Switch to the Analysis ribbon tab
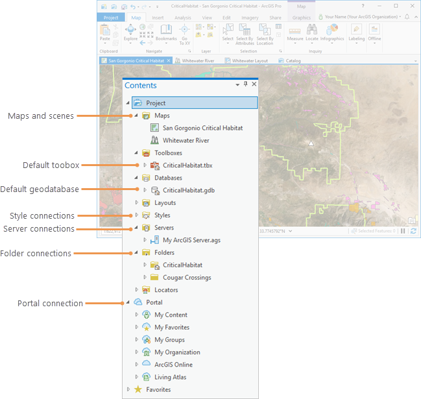 click(x=183, y=18)
